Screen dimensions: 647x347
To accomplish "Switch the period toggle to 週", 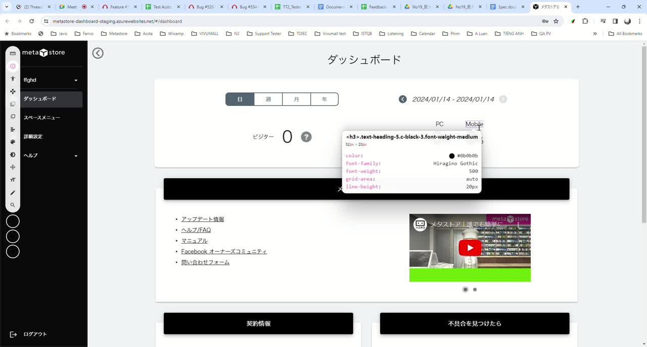I will coord(268,99).
